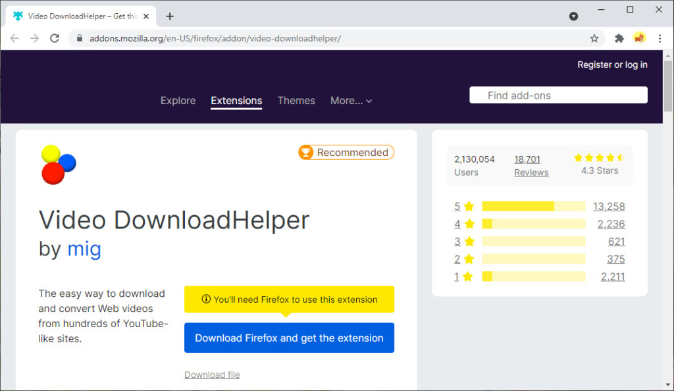Screen dimensions: 674x391
Task: Click the star icon beside rating 3
Action: pyautogui.click(x=469, y=242)
